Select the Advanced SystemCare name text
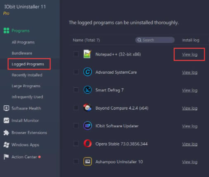 pos(116,72)
